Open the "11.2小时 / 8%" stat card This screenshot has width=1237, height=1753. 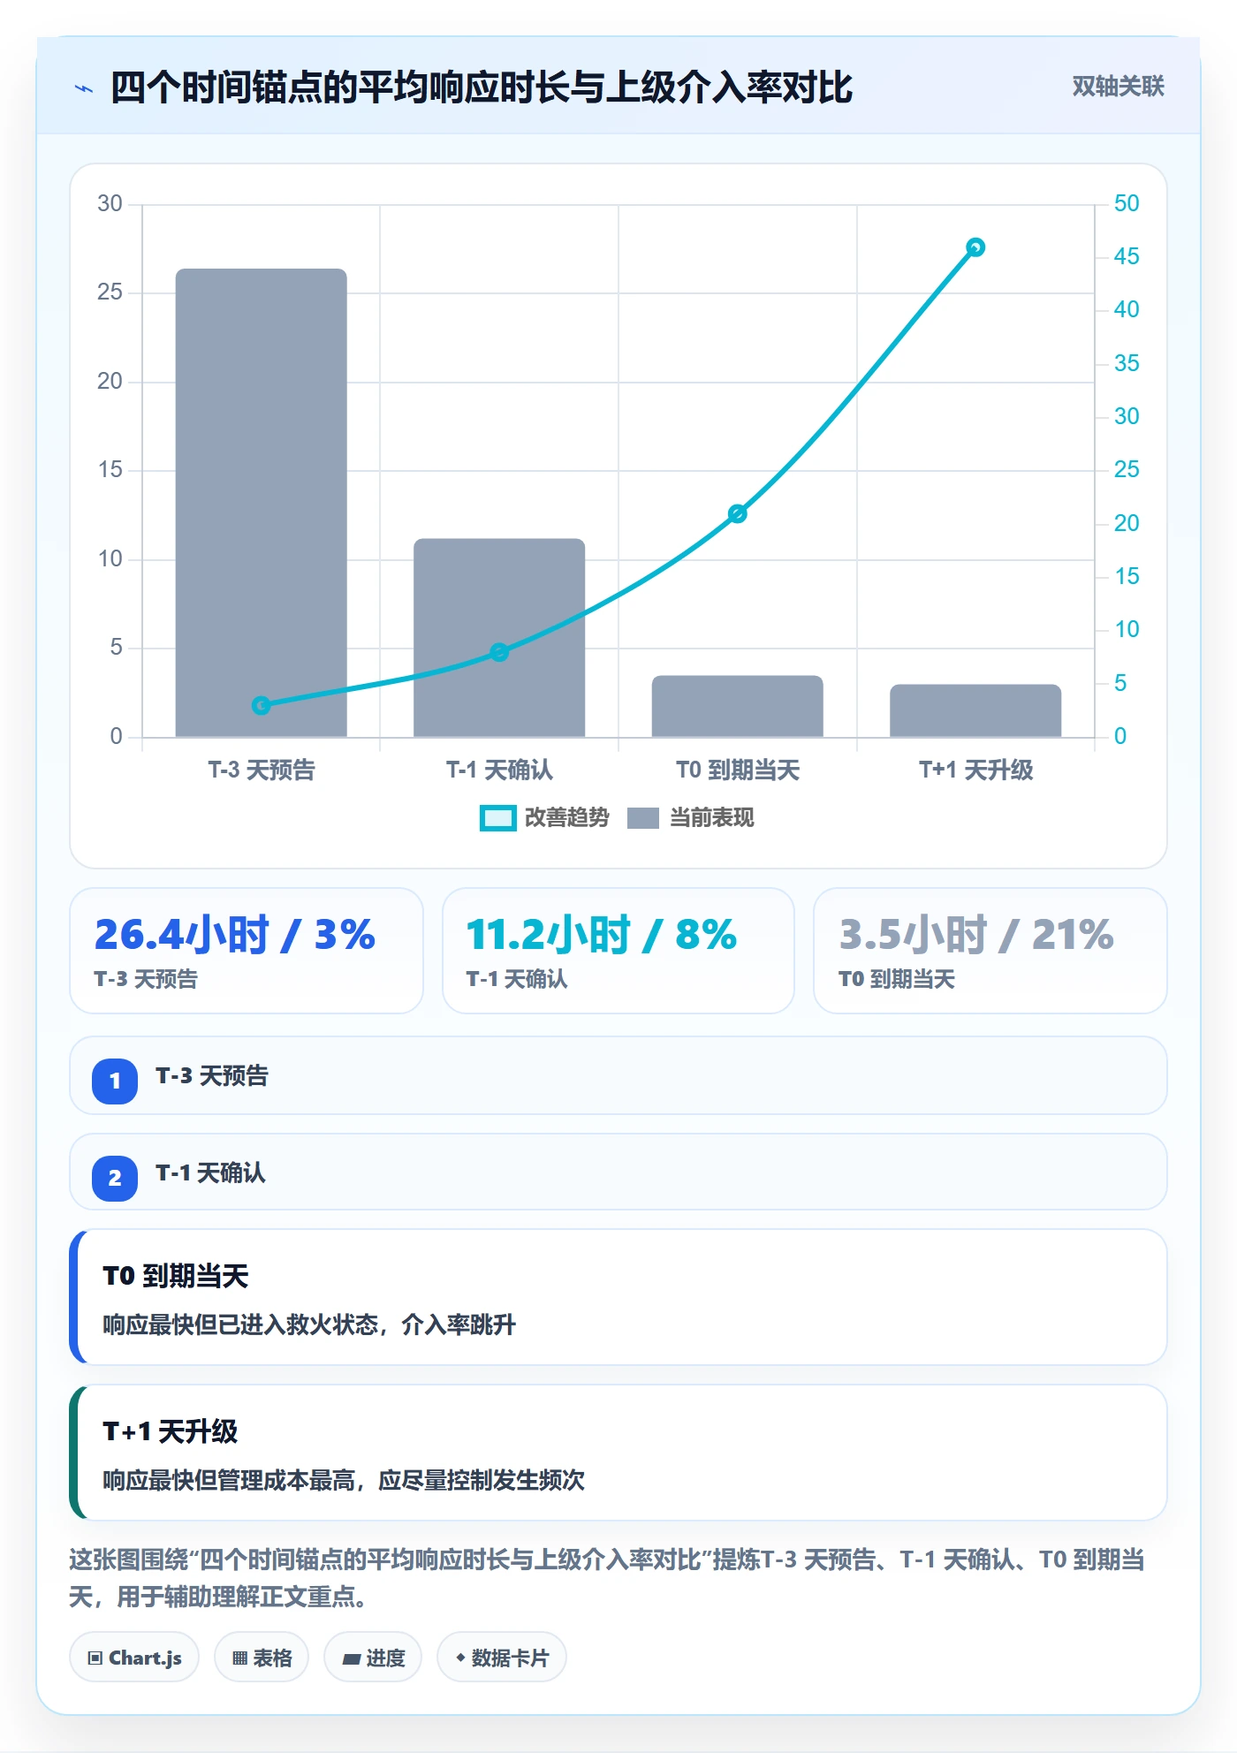click(x=618, y=951)
